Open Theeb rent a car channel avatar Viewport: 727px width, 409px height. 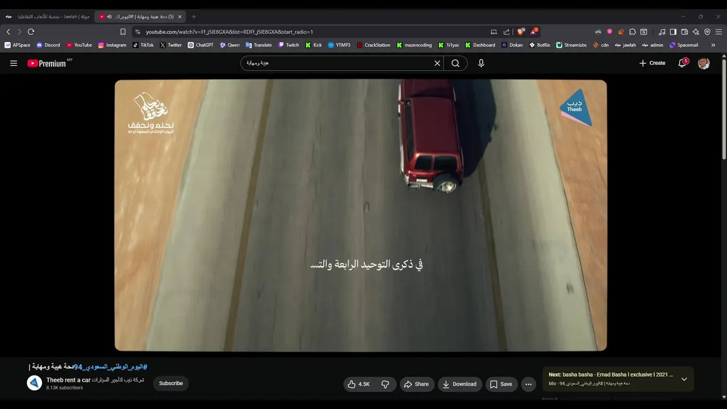tap(35, 383)
